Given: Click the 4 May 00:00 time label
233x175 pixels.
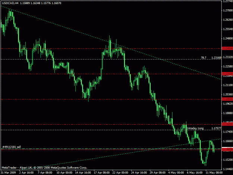Looking at the screenshot, I should [176, 173].
